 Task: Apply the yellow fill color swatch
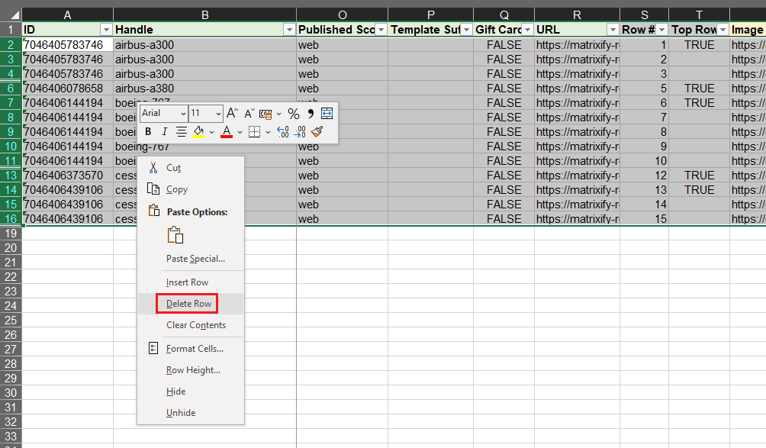tap(198, 131)
